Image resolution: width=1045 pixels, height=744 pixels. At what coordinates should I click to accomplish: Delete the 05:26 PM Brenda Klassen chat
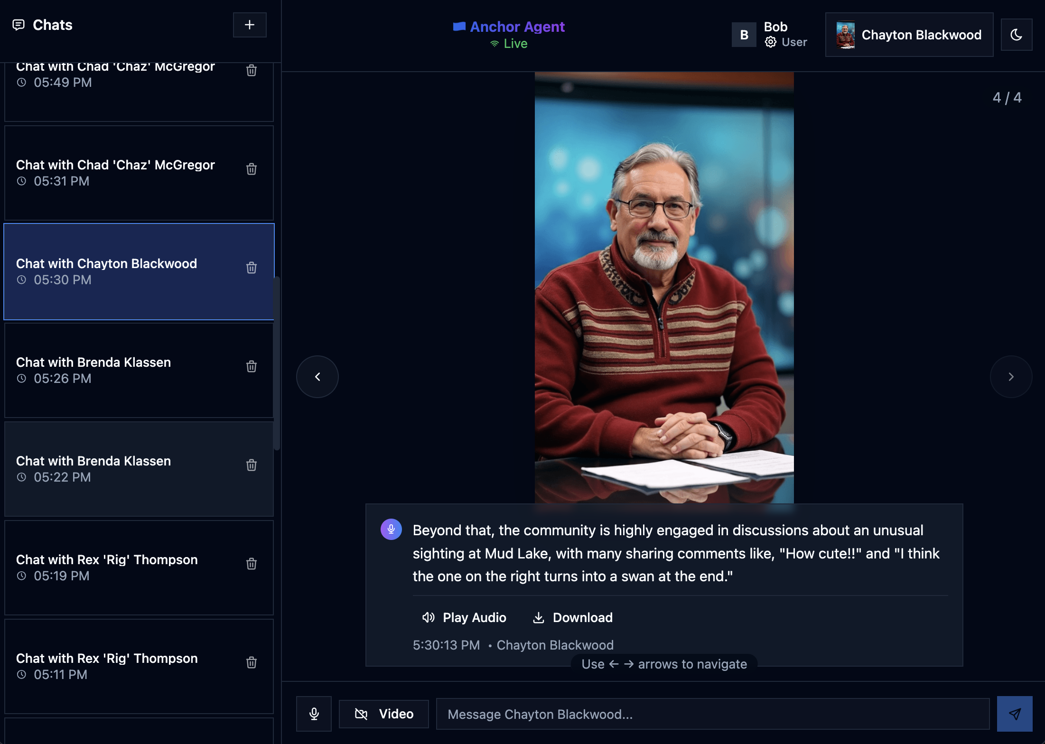(252, 366)
